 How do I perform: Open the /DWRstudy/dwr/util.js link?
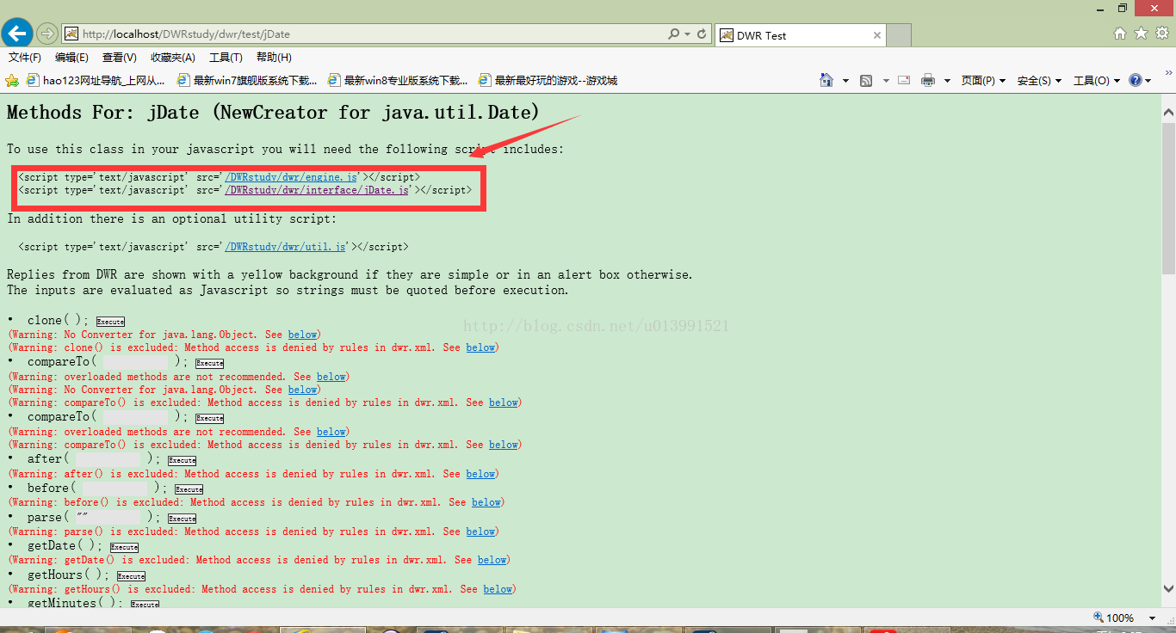click(x=285, y=247)
